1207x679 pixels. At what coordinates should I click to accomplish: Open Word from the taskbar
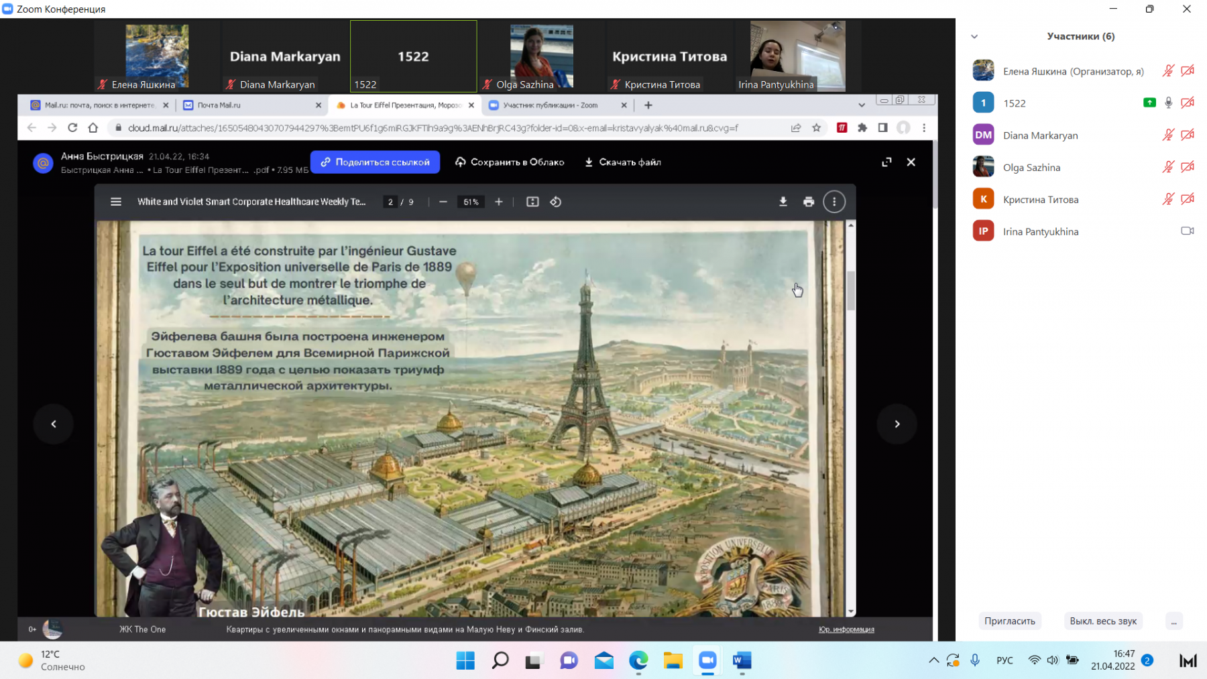(742, 661)
